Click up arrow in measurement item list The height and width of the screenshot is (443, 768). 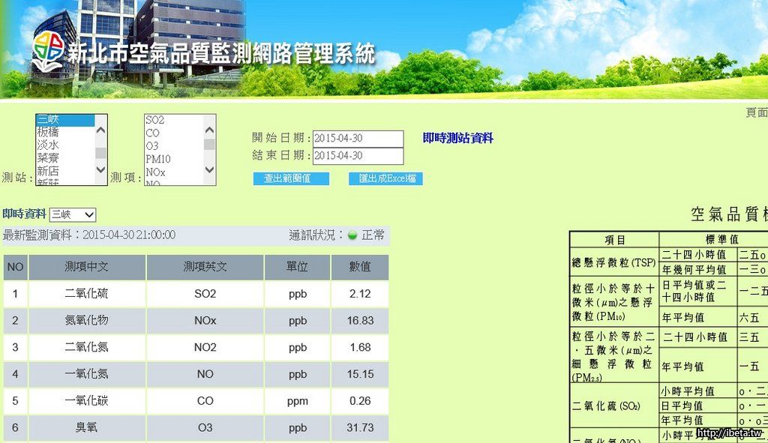(209, 121)
